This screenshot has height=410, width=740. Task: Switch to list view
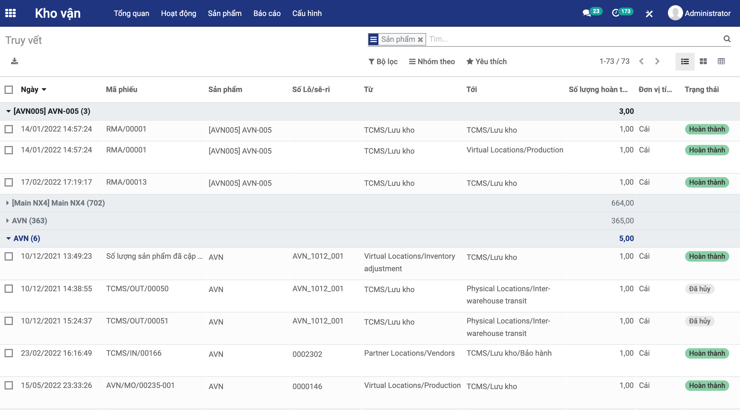pos(685,61)
